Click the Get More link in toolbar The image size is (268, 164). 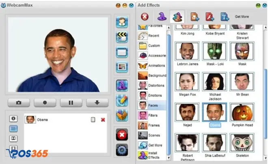tap(242, 17)
